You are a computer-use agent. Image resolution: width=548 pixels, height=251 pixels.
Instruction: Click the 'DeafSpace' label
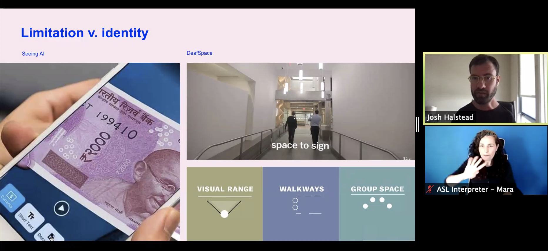tap(200, 53)
